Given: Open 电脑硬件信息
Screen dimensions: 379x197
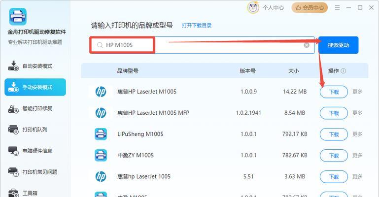Looking at the screenshot, I should pyautogui.click(x=35, y=151).
